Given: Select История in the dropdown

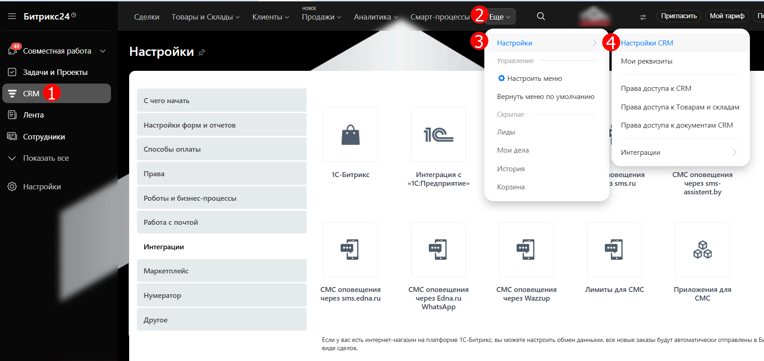Looking at the screenshot, I should (x=511, y=168).
